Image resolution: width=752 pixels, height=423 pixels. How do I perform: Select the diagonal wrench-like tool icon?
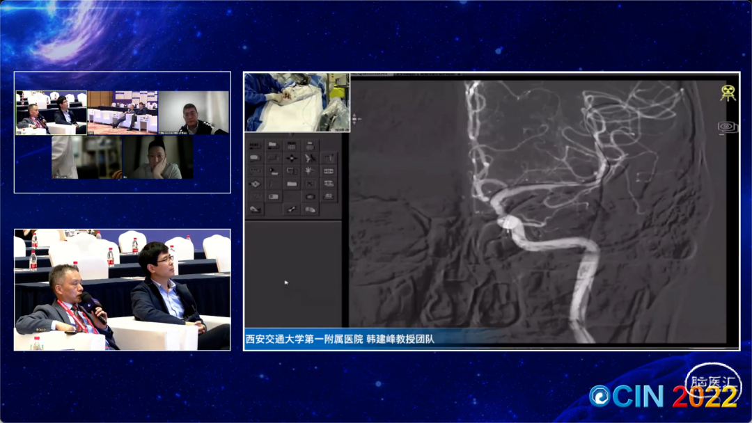292,209
